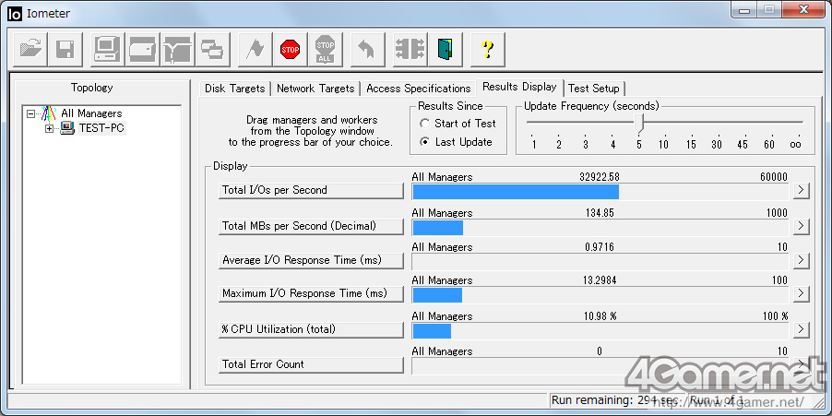Select the Start of Test radio button

point(424,124)
